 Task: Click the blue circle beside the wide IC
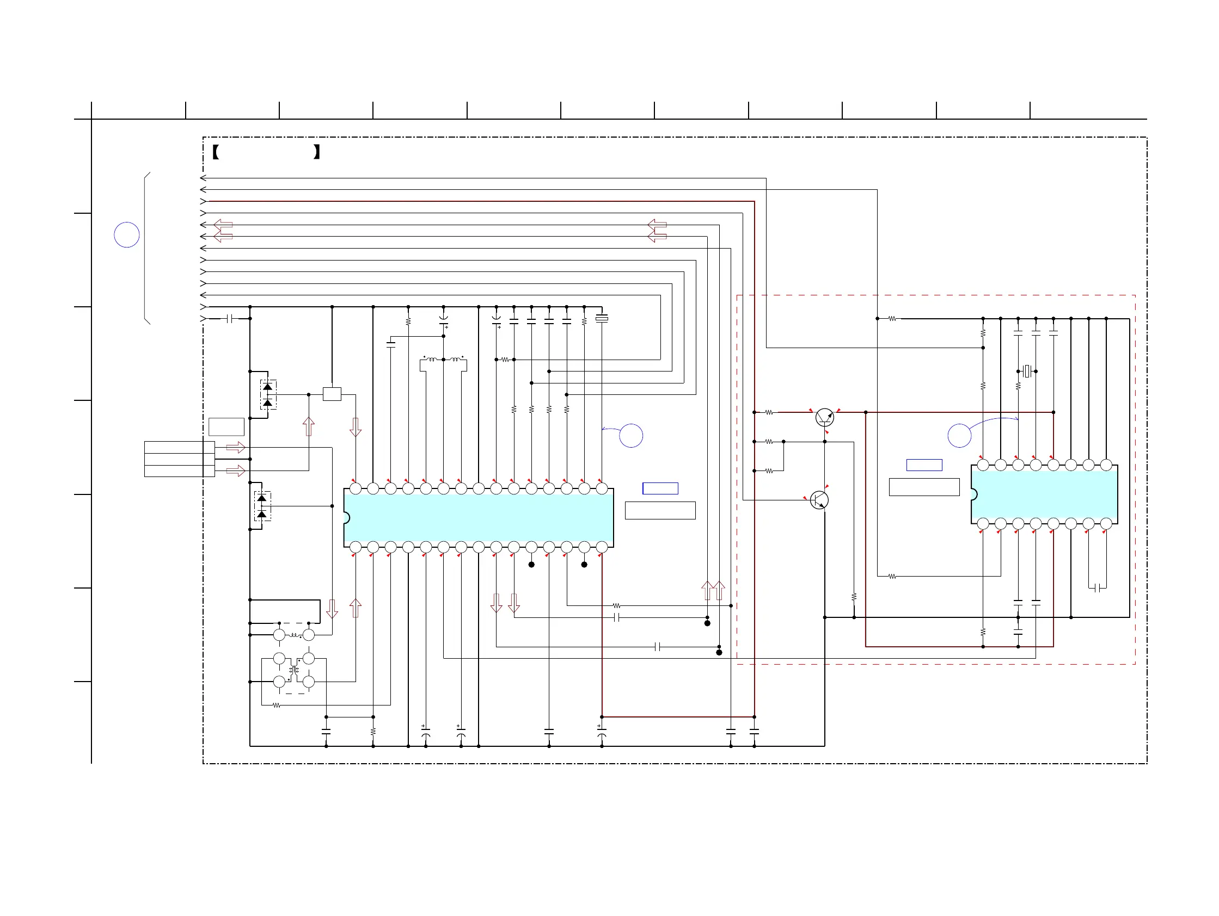(631, 436)
